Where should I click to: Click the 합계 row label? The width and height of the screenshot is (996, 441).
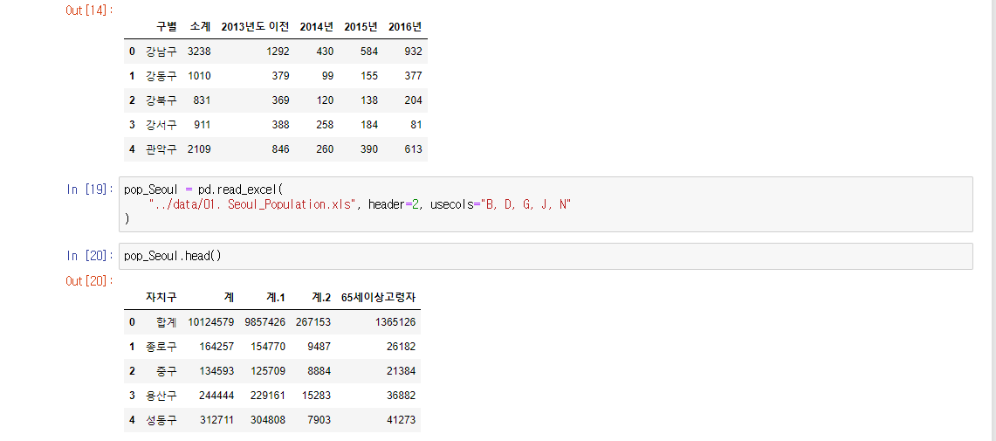(167, 322)
